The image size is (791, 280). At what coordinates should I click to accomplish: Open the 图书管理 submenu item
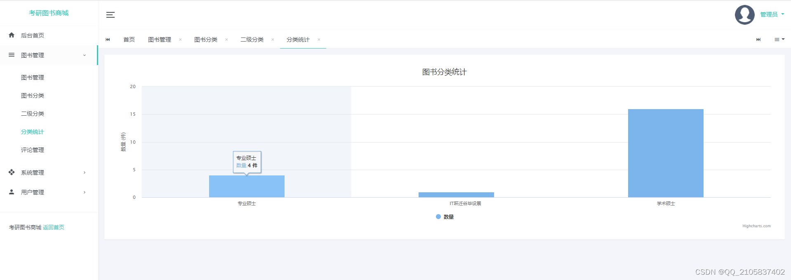33,77
